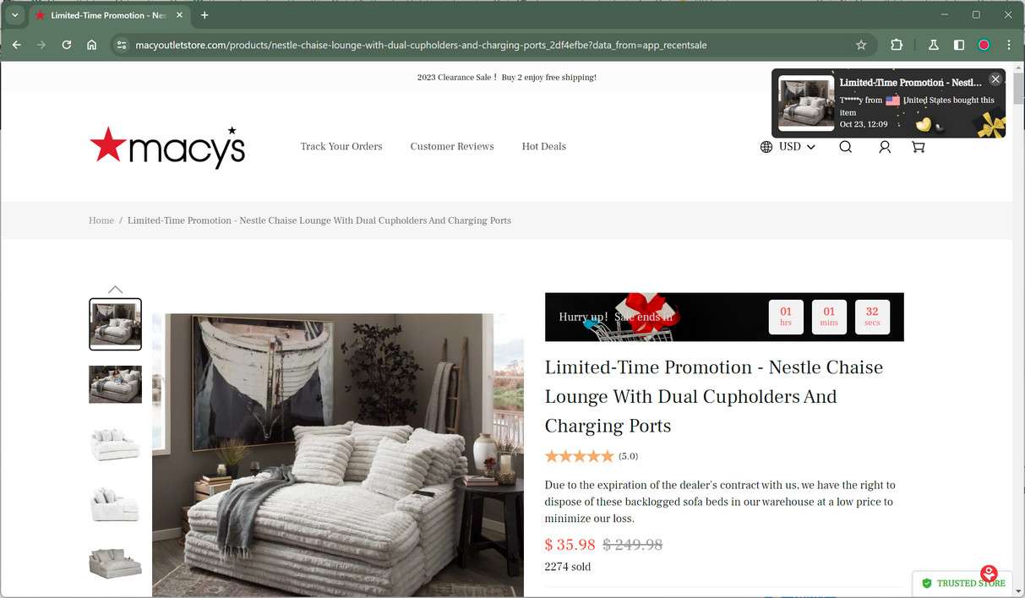Open Track Your Orders menu item

pos(341,147)
